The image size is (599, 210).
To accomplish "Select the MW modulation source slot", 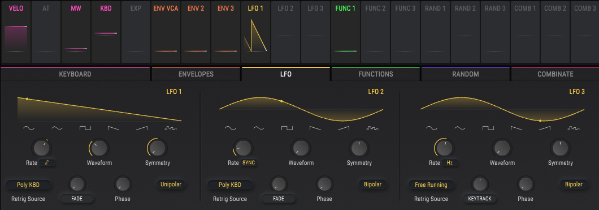I will (76, 32).
